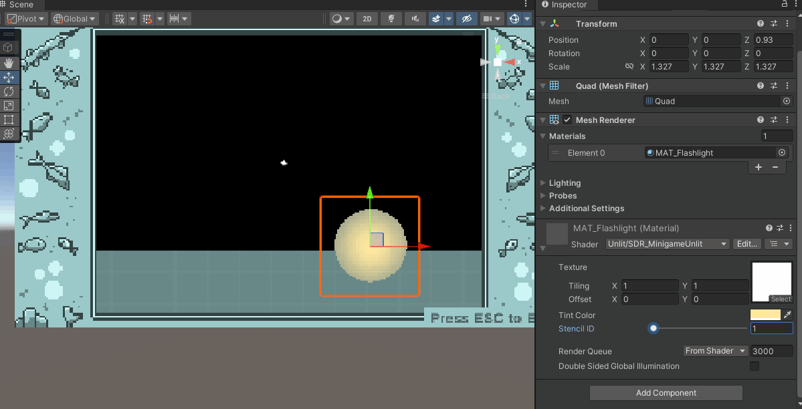Open presets for MAT_Flashlight material

coord(780,228)
